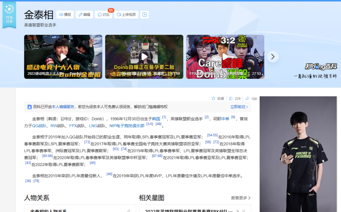
Task: Play the 感动电竞十大人物 video
Action: [x=63, y=57]
